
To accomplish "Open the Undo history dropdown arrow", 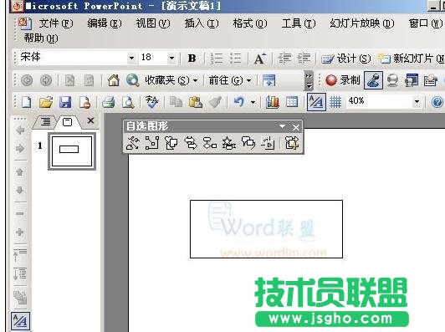I will (x=253, y=102).
